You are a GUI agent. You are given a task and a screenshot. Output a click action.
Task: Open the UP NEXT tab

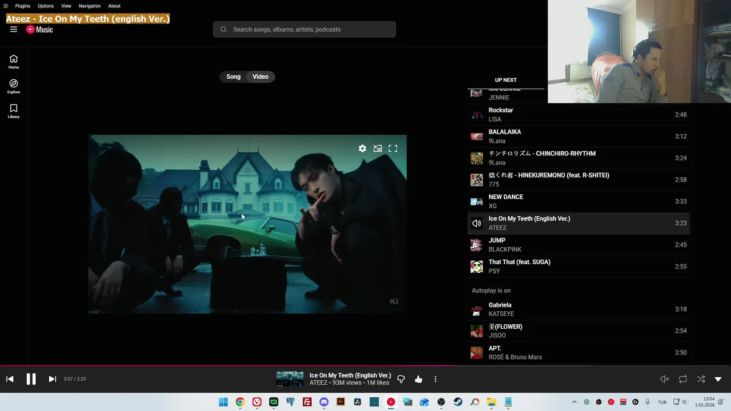tap(505, 80)
